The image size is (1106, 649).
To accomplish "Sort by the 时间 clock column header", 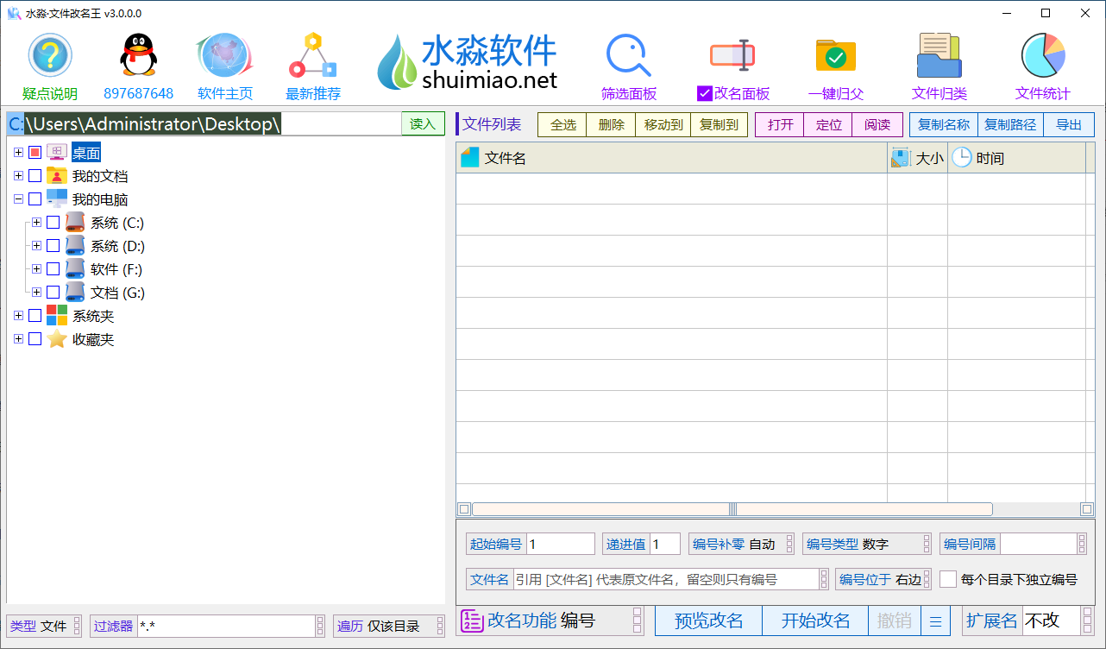I will tap(1016, 158).
